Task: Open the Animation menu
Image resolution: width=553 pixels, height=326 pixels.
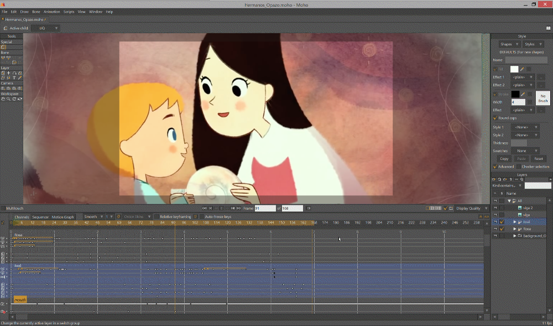Action: pyautogui.click(x=51, y=11)
